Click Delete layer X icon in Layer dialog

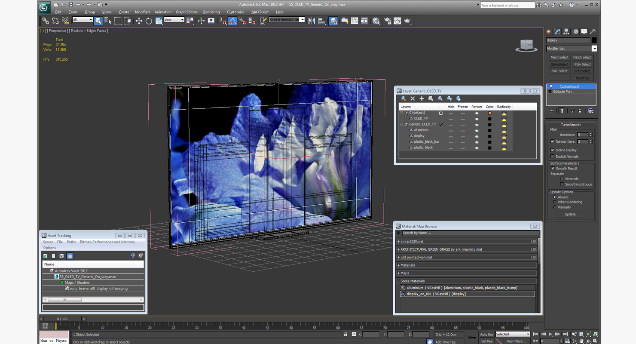pyautogui.click(x=413, y=98)
